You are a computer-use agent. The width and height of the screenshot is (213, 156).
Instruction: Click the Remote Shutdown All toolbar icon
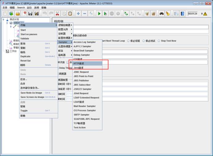[139, 14]
